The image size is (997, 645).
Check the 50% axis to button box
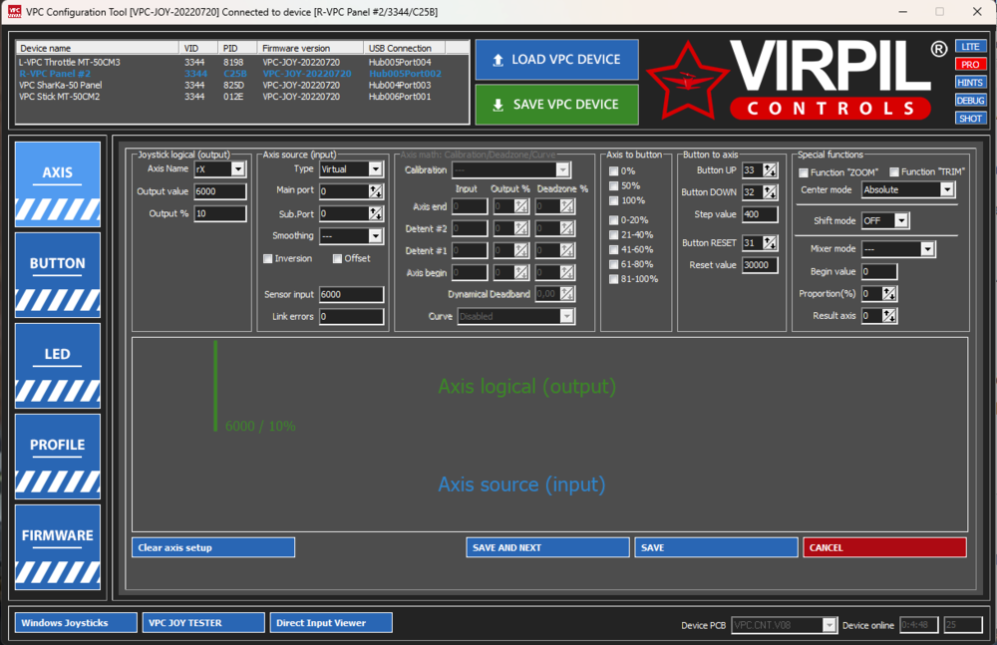point(613,185)
